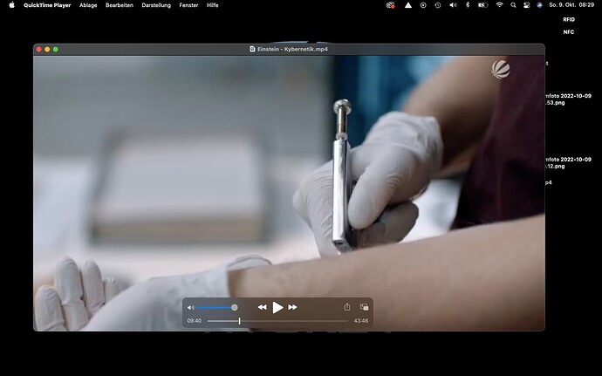The width and height of the screenshot is (602, 376).
Task: Enter full screen with the green button
Action: tap(56, 49)
